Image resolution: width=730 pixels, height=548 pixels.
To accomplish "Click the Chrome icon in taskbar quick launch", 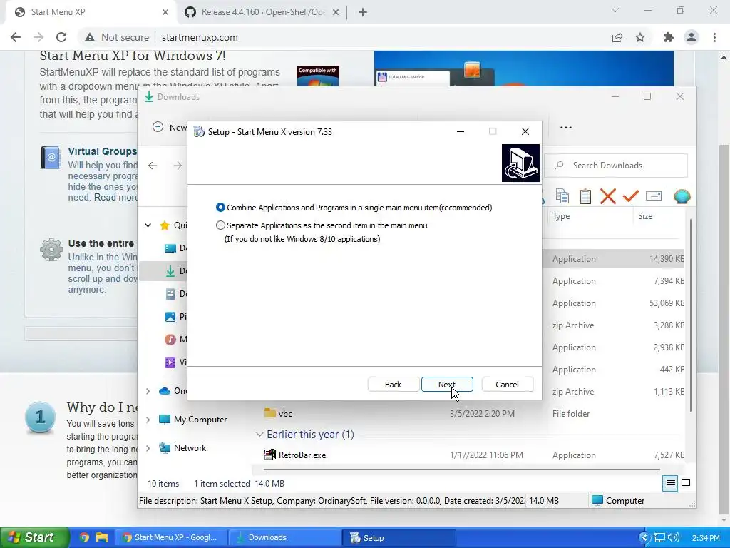I will click(x=84, y=537).
